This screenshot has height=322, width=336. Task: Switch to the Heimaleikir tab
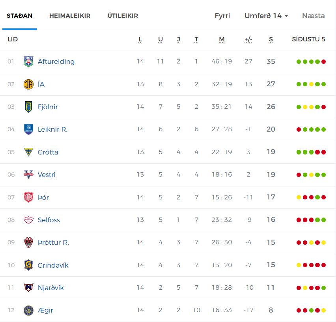[x=70, y=16]
